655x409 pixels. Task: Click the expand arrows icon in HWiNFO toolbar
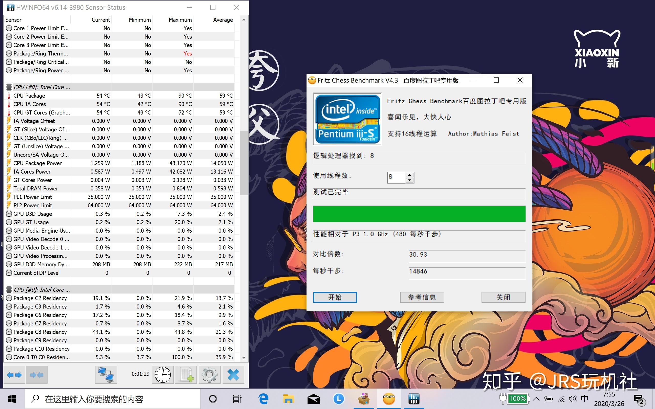[x=14, y=375]
